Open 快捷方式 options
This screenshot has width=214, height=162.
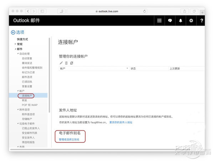point(22,39)
